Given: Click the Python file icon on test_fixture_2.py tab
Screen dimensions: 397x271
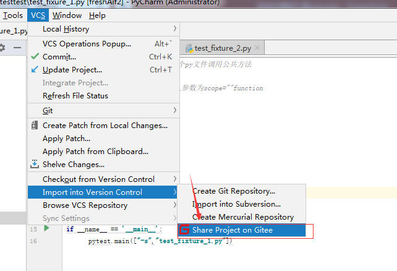Looking at the screenshot, I should pos(189,48).
